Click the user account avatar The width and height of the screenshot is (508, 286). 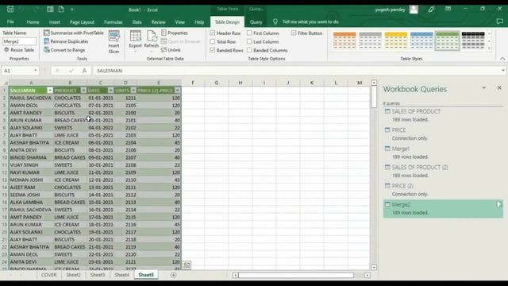coord(414,10)
